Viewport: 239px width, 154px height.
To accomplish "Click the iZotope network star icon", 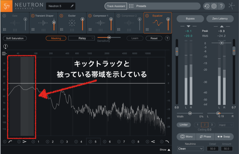I will click(x=231, y=6).
